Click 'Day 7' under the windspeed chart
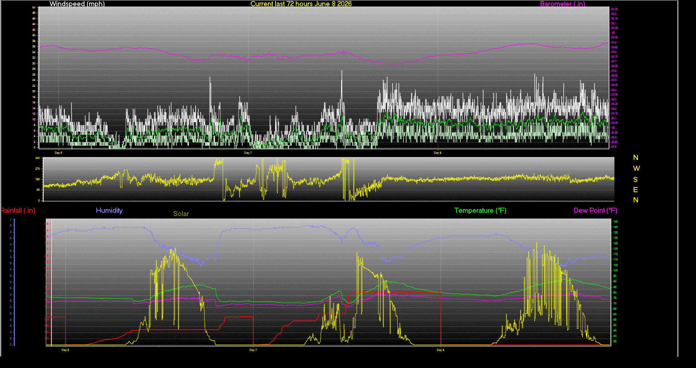The image size is (696, 368). pos(248,153)
